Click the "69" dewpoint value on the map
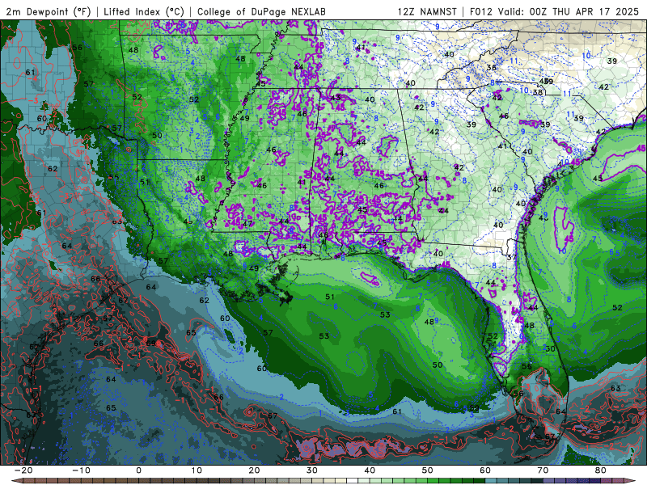Screen dimensions: 647x485 click(150, 343)
